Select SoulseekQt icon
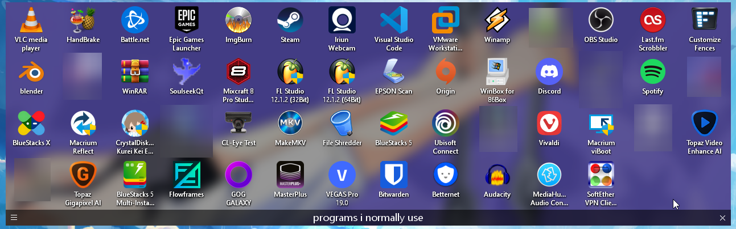Screen dimensions: 736x229 [187, 73]
